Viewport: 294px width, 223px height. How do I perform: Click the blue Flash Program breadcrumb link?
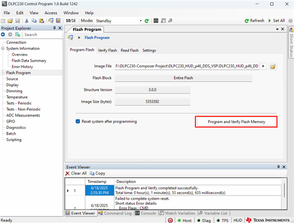[97, 38]
